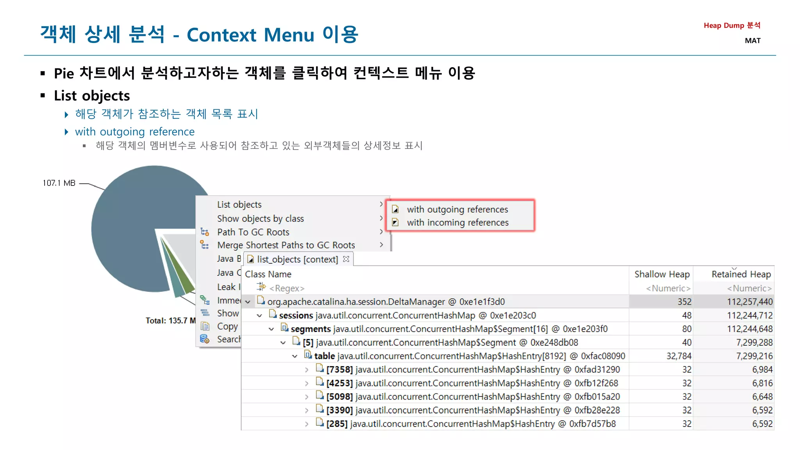Viewport: 800px width, 450px height.
Task: Collapse the table HashEntry[8192] row
Action: (295, 356)
